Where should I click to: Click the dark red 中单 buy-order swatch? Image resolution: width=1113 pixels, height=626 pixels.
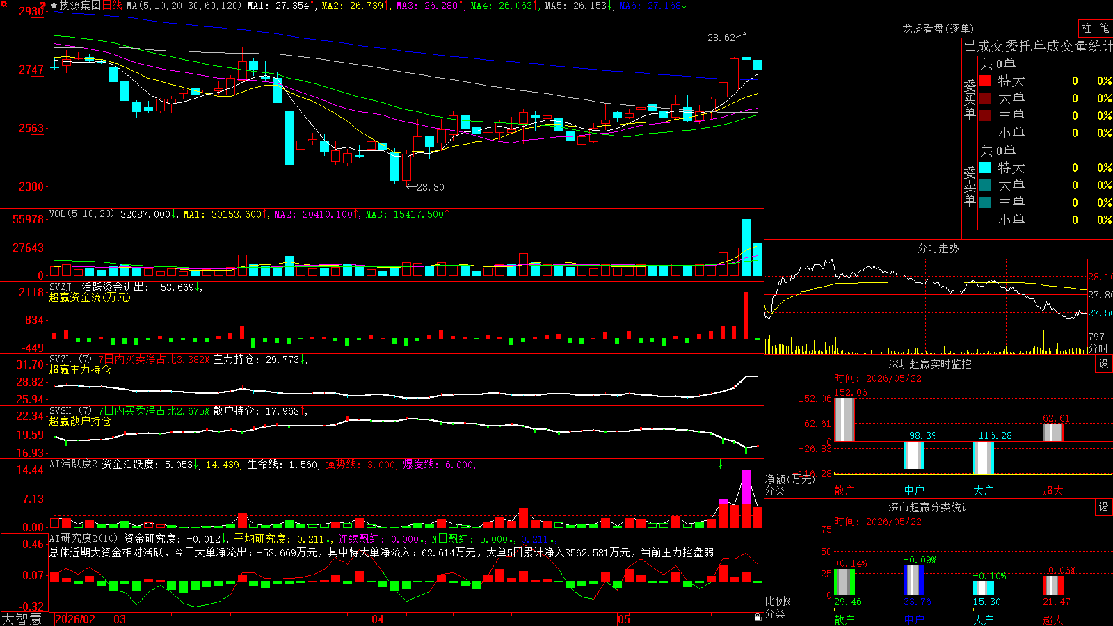pos(985,115)
